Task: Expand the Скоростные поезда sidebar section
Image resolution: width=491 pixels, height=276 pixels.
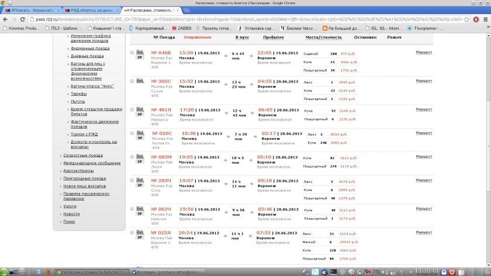Action: (x=83, y=156)
